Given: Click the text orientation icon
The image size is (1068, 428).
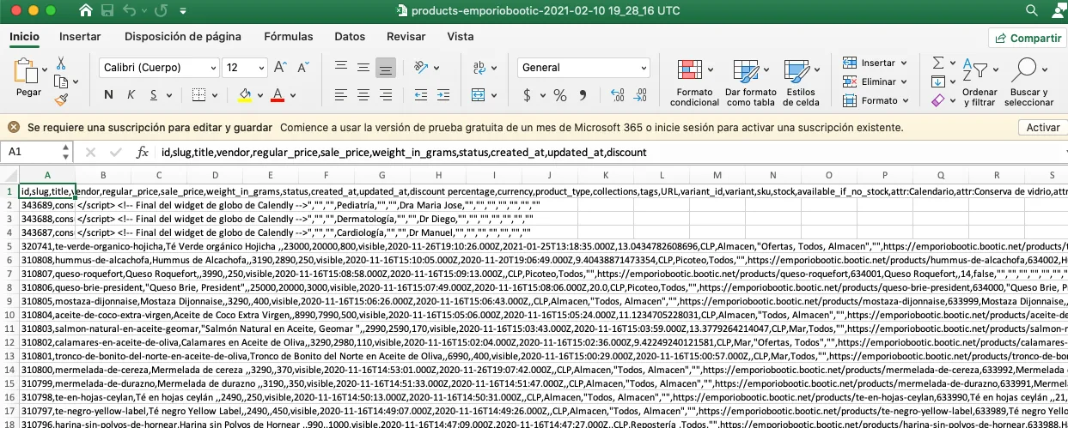Looking at the screenshot, I should [x=421, y=68].
